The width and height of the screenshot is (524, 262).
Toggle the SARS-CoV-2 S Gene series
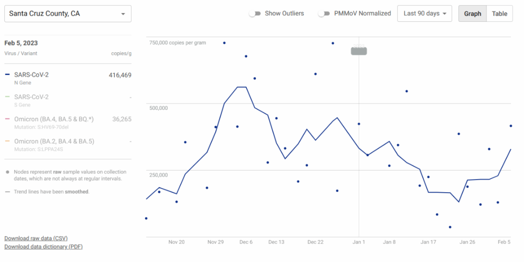31,97
